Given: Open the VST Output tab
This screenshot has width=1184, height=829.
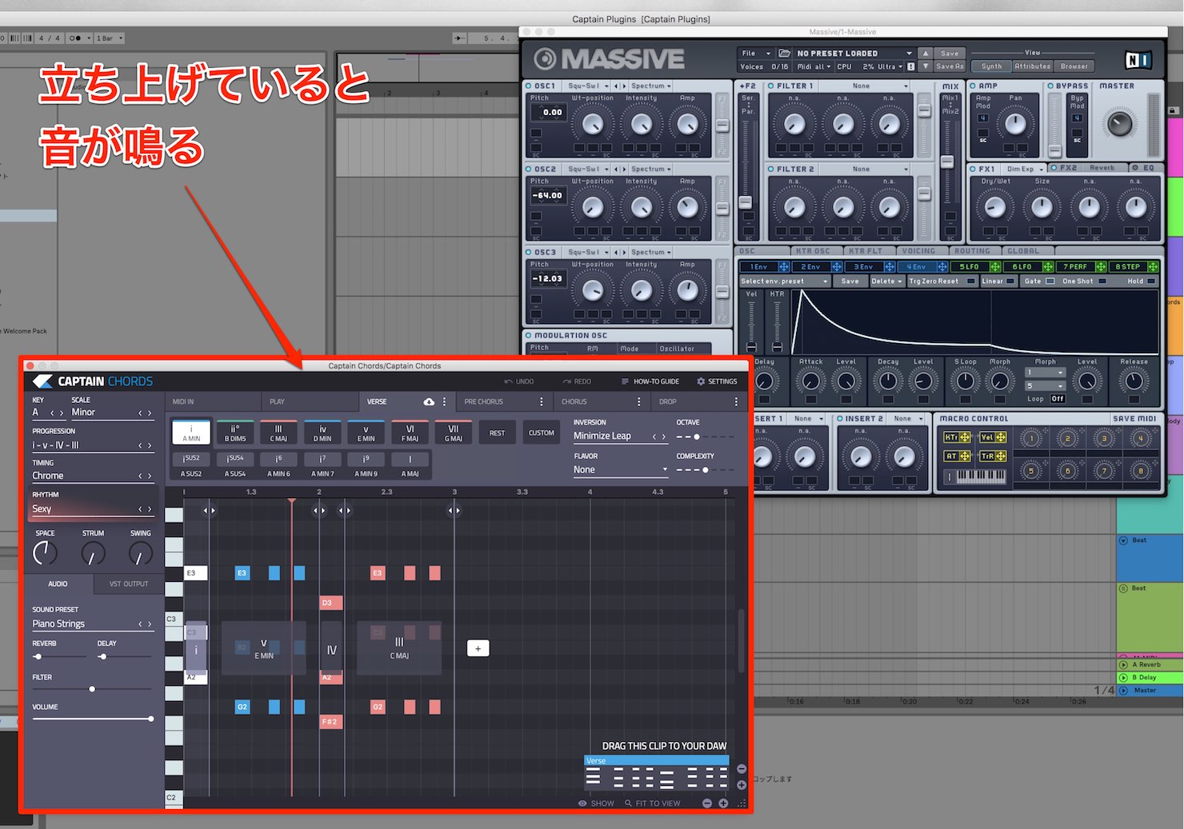Looking at the screenshot, I should [x=129, y=584].
